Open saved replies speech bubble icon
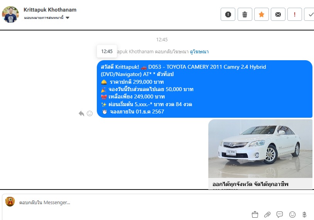The height and width of the screenshot is (220, 314). (x=280, y=214)
